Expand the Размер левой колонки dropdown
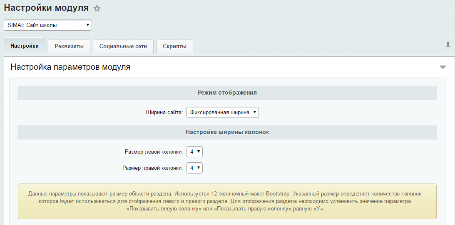The width and height of the screenshot is (455, 225). coord(194,152)
